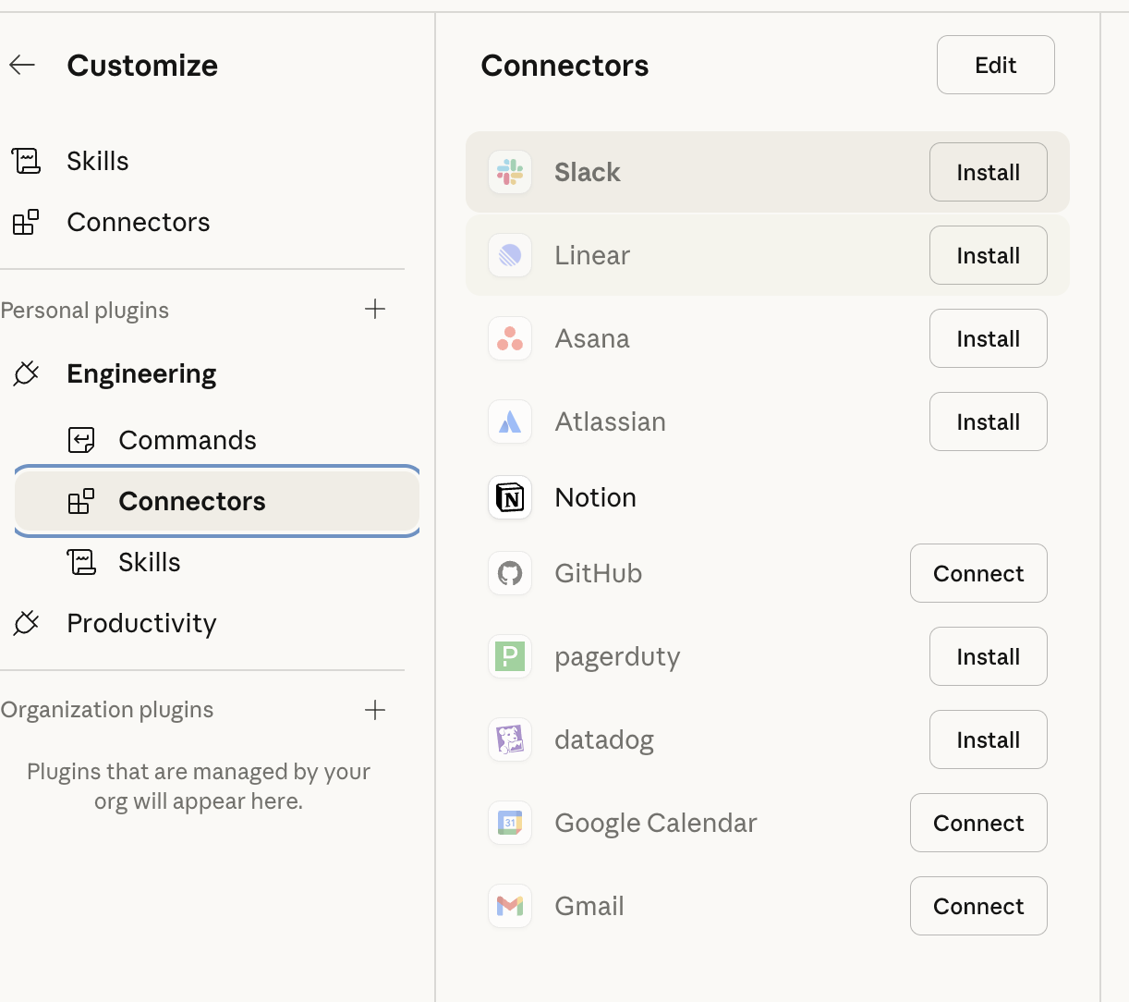Click the Gmail logo icon
Screen dimensions: 1129x1002
[510, 906]
